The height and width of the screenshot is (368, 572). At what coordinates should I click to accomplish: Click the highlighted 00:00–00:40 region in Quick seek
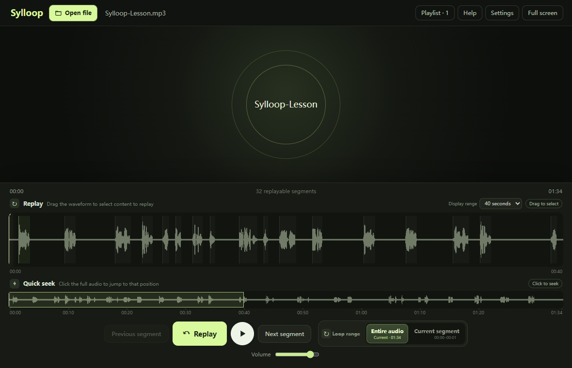[x=126, y=300]
